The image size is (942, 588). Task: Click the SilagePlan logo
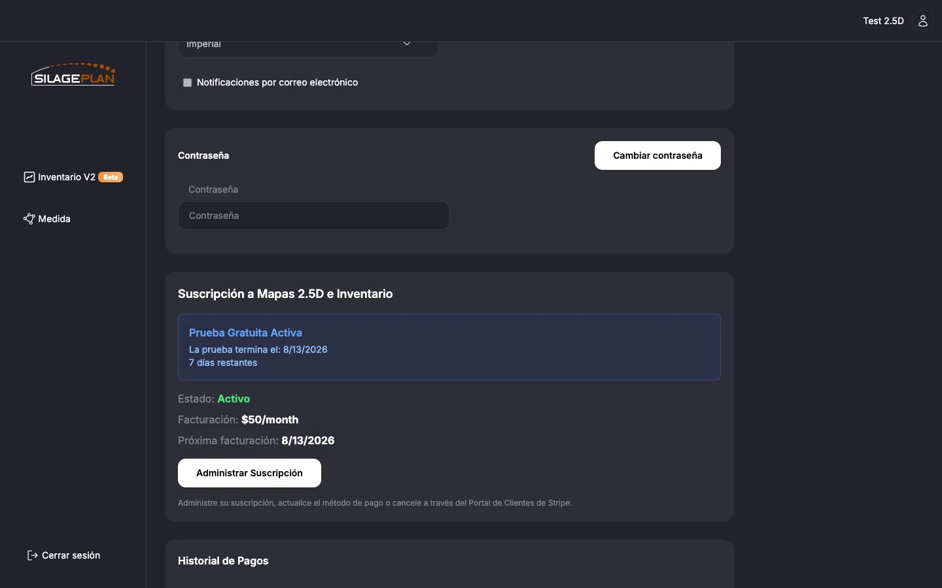(x=73, y=74)
